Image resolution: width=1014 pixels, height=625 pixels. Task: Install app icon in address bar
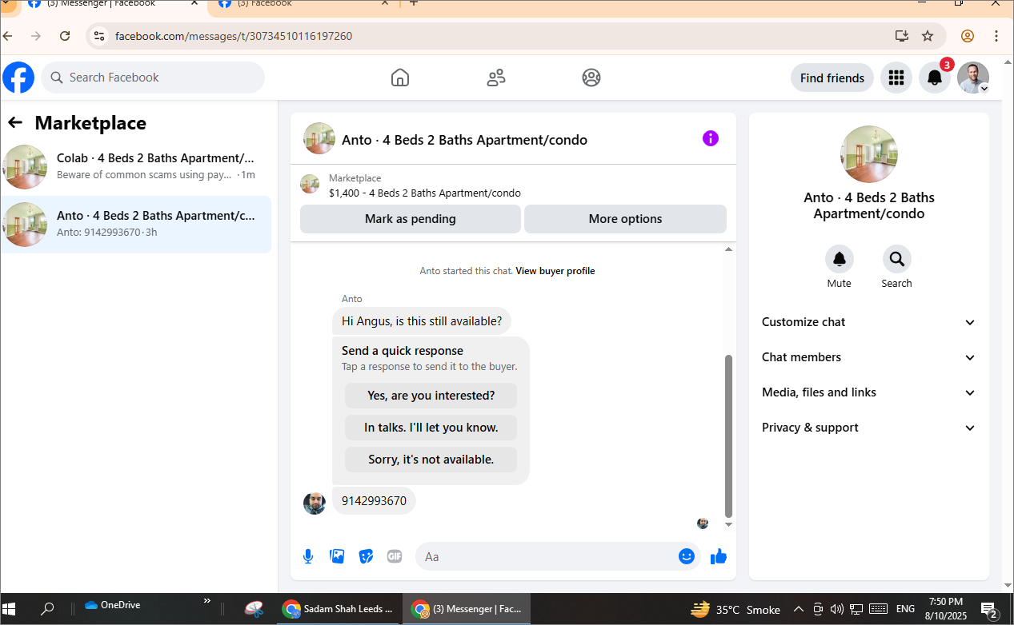pyautogui.click(x=902, y=36)
